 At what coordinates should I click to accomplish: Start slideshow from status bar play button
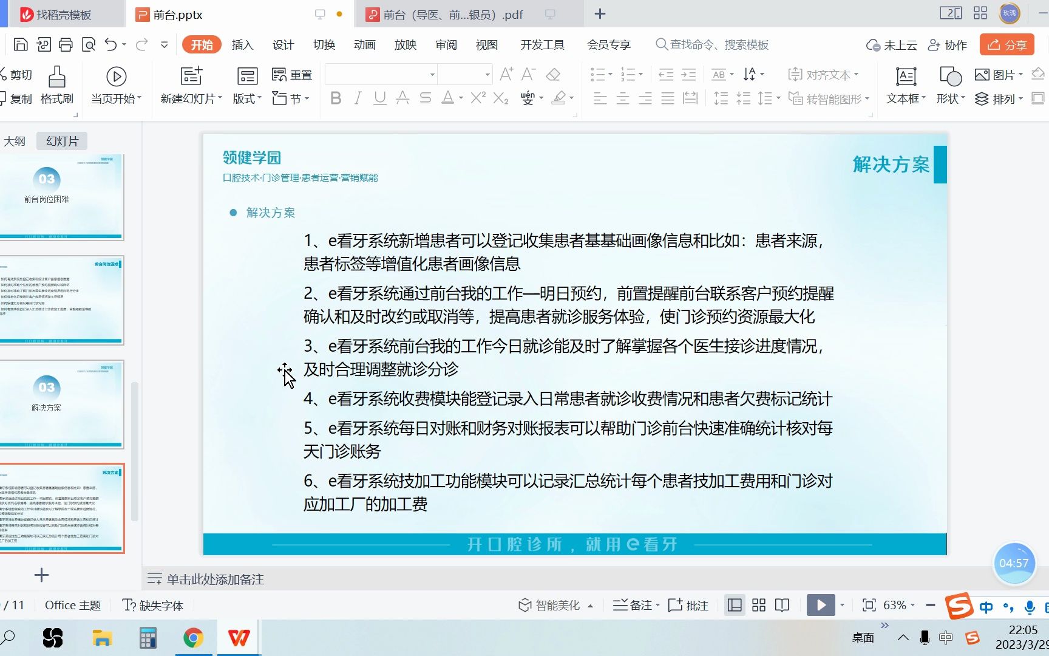[821, 605]
